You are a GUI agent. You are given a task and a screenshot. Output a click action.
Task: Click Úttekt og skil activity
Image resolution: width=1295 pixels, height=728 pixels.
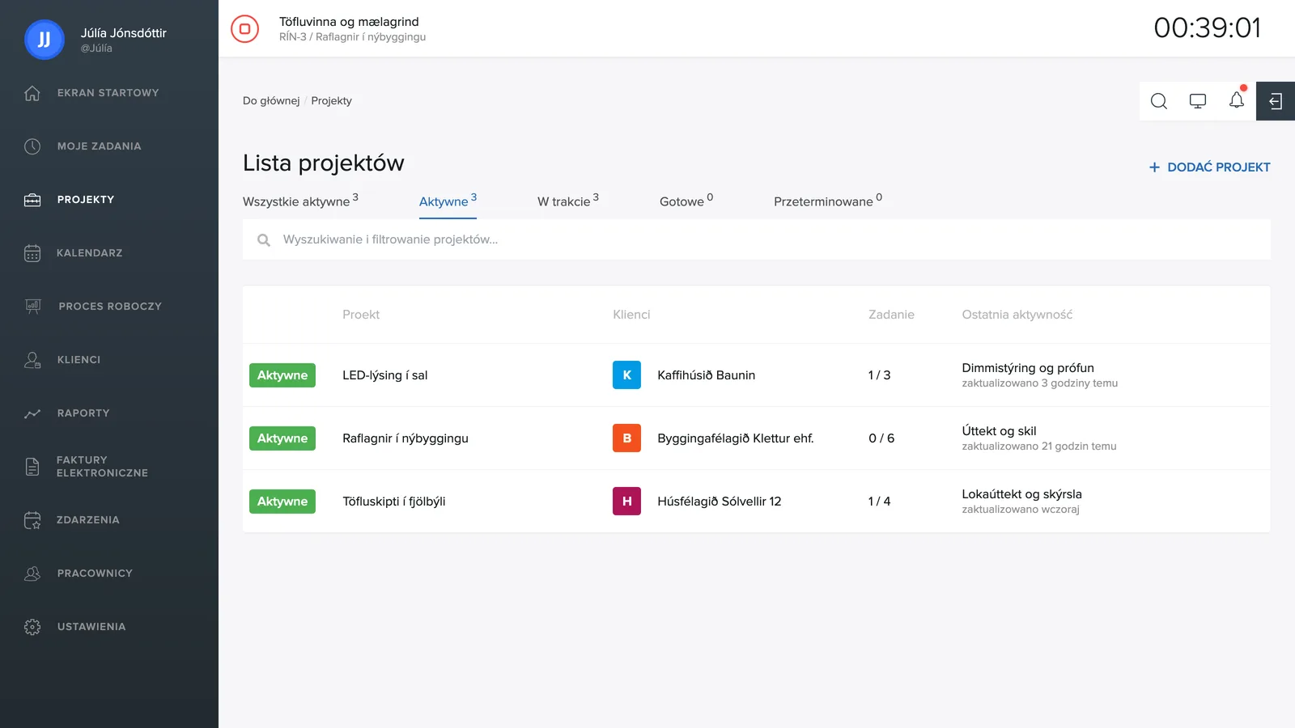click(x=999, y=431)
